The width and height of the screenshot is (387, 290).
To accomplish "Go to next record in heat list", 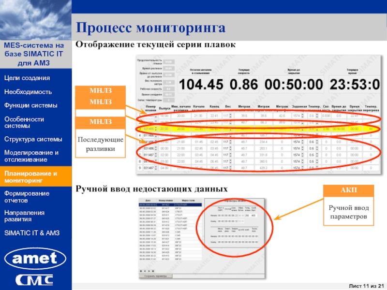I will click(x=149, y=271).
